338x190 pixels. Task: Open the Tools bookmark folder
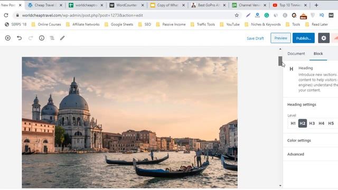tap(293, 24)
